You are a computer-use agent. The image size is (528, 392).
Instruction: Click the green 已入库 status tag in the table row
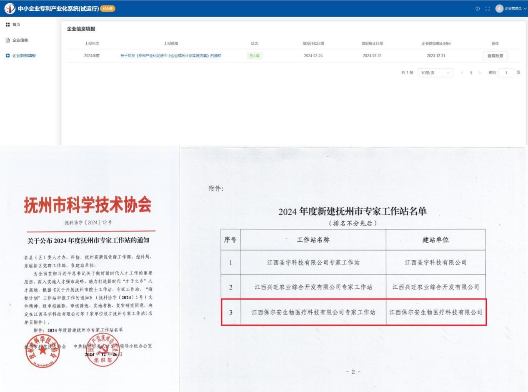click(254, 56)
